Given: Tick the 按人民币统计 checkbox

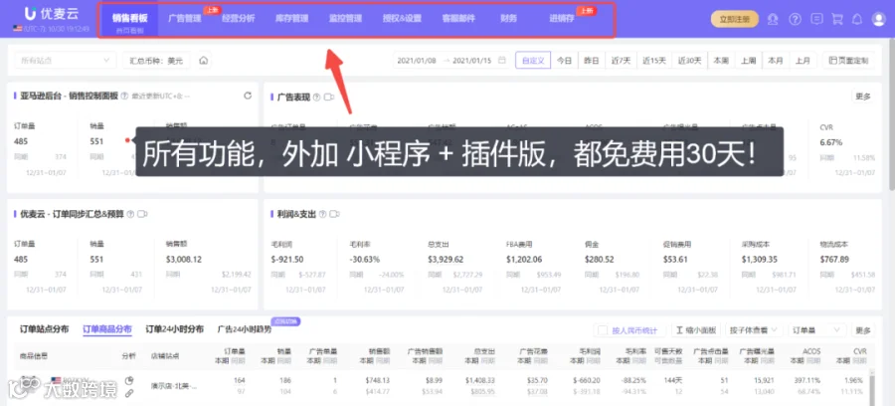Looking at the screenshot, I should [x=603, y=330].
